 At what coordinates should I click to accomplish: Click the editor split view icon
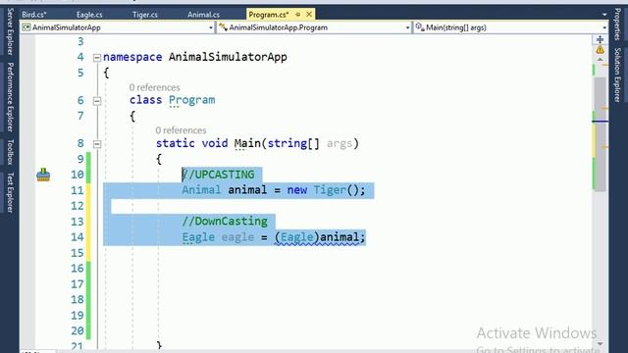coord(600,39)
